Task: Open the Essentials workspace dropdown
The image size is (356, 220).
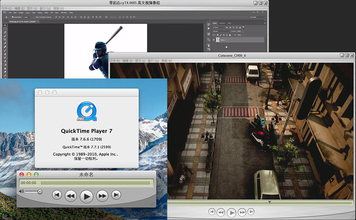Action: point(257,17)
